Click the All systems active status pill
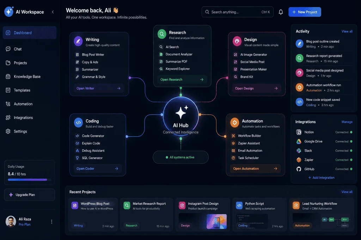361x240 pixels. click(181, 157)
